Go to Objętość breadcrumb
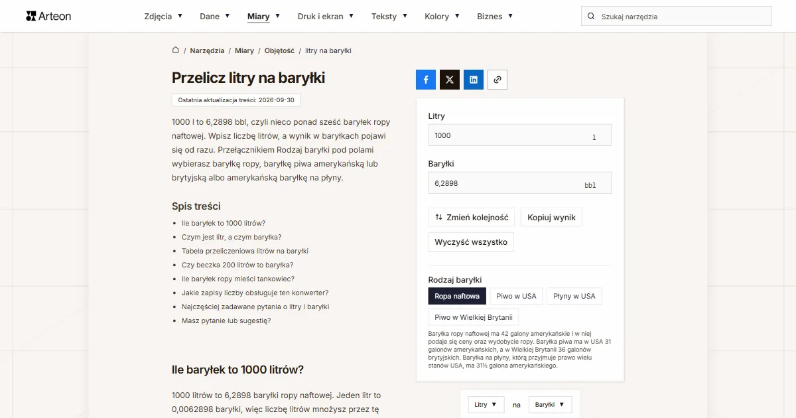This screenshot has height=418, width=796. [279, 50]
